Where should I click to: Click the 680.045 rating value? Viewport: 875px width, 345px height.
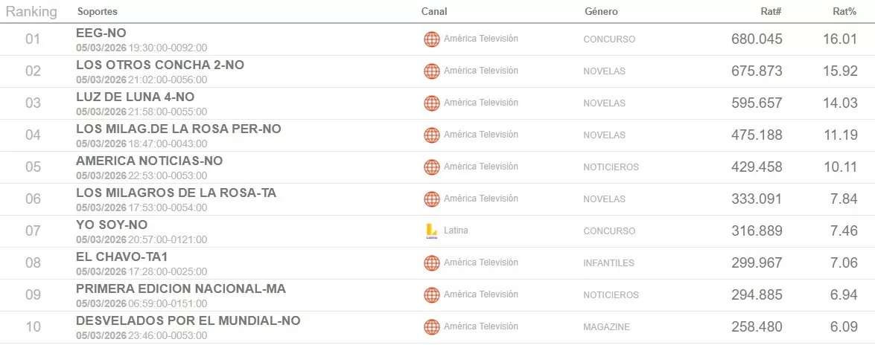click(757, 39)
